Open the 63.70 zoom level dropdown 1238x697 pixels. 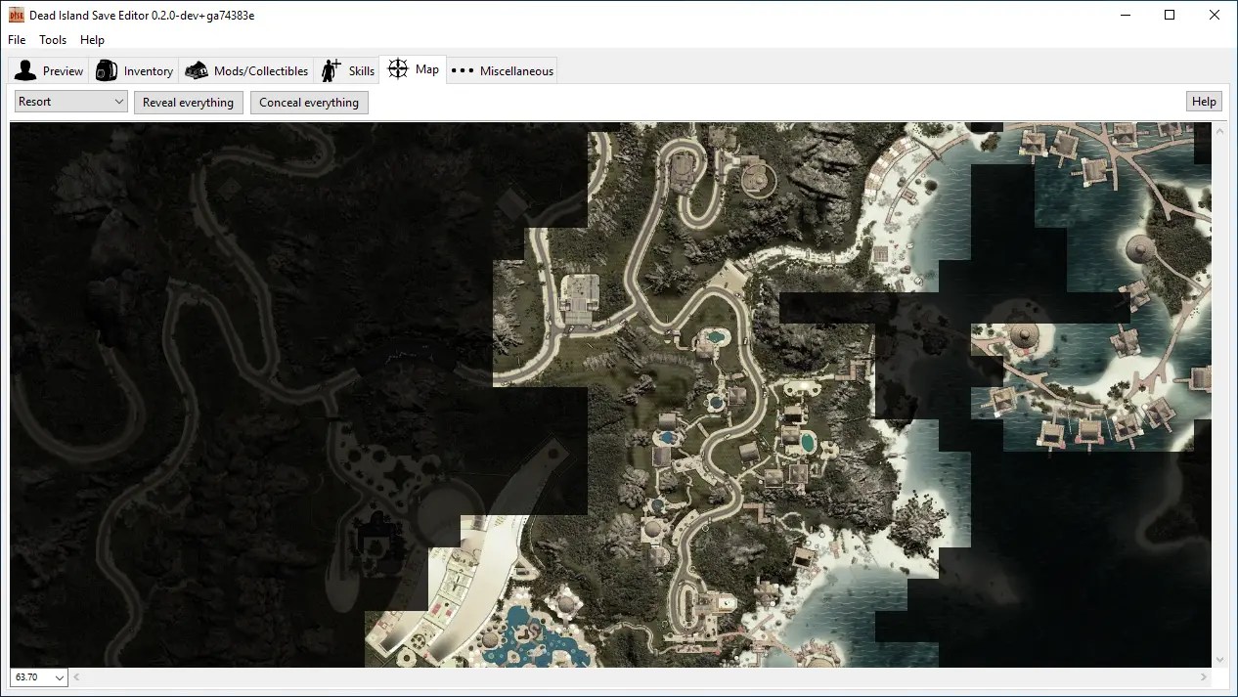(x=39, y=677)
